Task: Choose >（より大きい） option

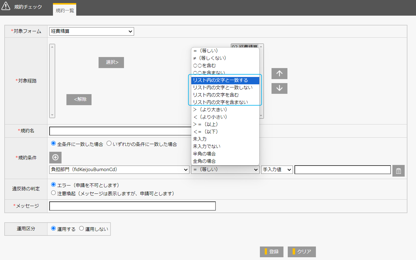Action: click(x=225, y=109)
